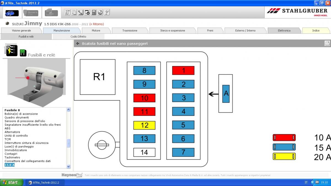331x186 pixels.
Task: Click the first small toolbar icon with wrench symbols
Action: point(68,12)
